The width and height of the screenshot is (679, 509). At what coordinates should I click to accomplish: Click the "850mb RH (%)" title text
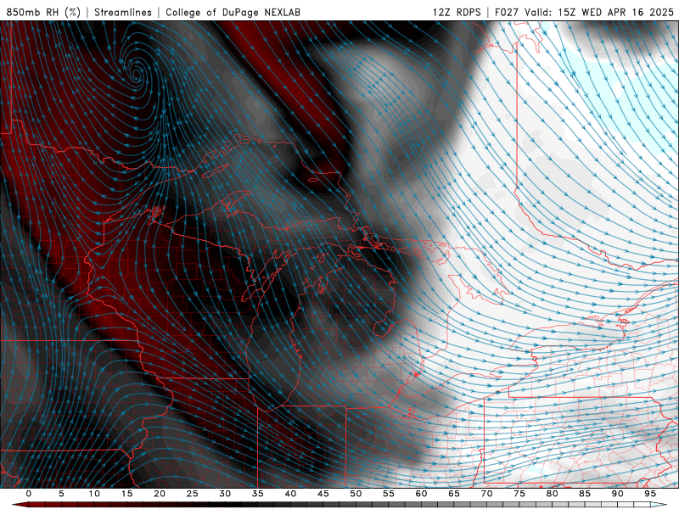pyautogui.click(x=43, y=12)
